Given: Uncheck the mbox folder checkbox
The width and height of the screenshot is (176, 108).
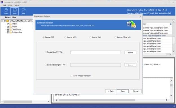Looking at the screenshot, I should pyautogui.click(x=8, y=24).
